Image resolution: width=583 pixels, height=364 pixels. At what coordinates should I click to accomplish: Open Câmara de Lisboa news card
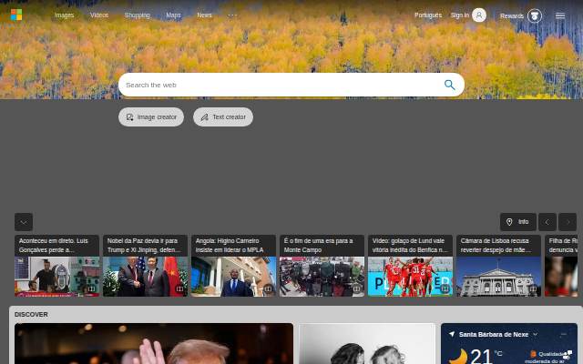coord(498,266)
